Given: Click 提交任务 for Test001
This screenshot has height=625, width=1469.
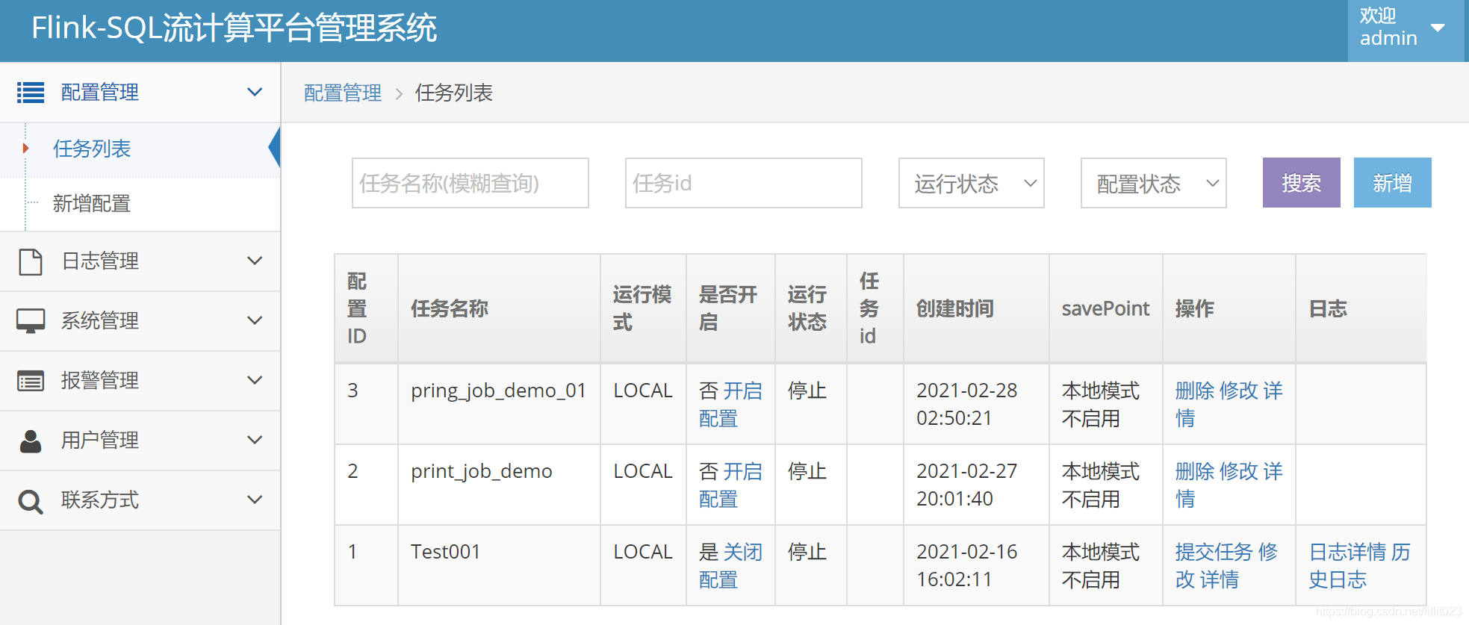Looking at the screenshot, I should tap(1214, 553).
